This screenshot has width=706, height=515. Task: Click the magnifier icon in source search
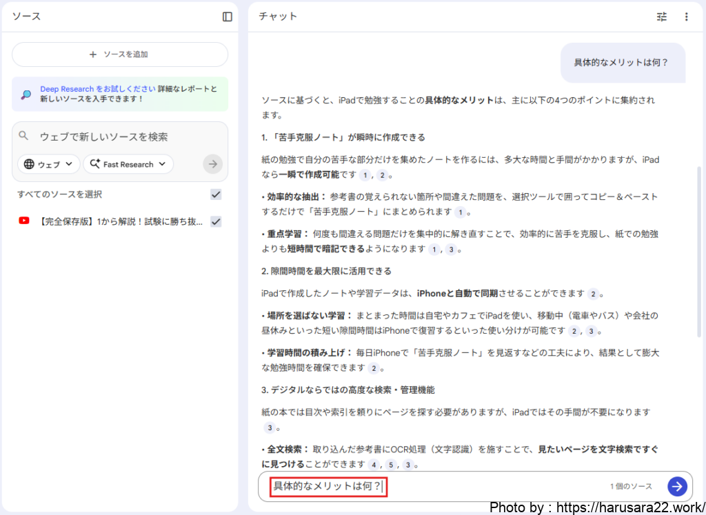point(24,137)
